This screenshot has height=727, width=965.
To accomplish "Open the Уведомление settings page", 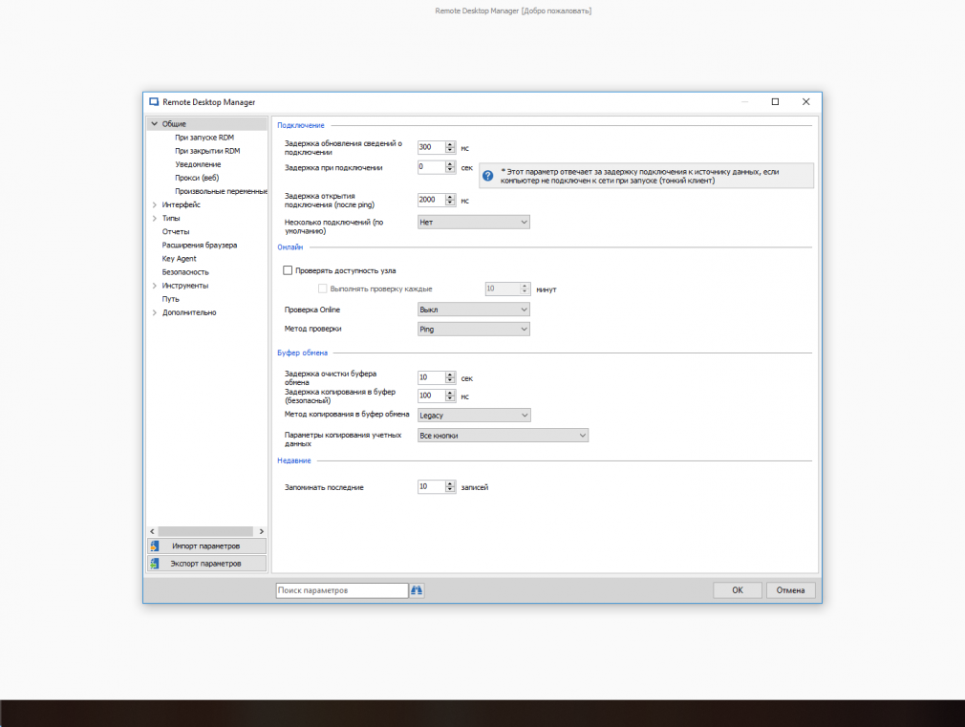I will tap(198, 164).
